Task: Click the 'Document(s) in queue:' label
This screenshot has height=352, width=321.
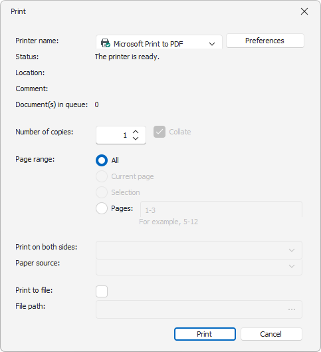Action: [52, 104]
